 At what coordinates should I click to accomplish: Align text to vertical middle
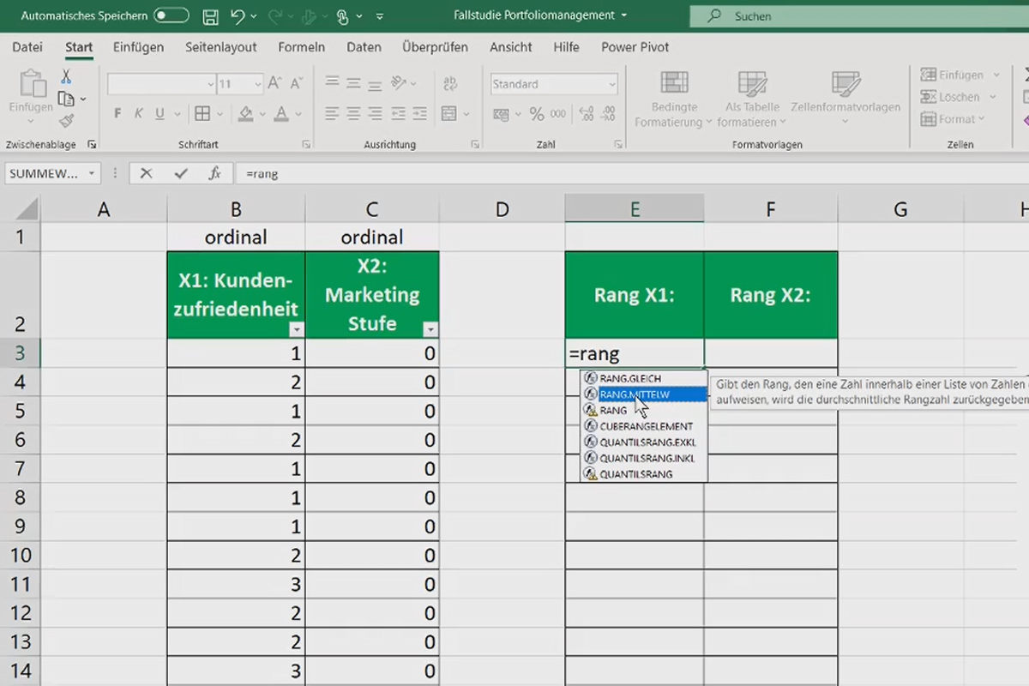tap(353, 83)
